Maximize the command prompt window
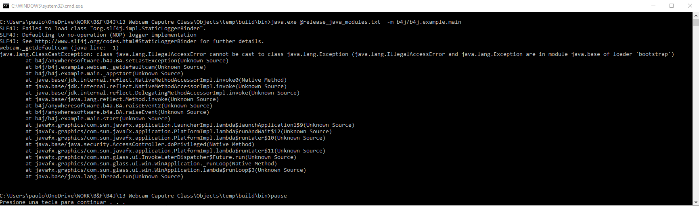This screenshot has width=699, height=206. tap(672, 6)
